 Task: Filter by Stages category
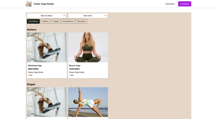(56, 21)
